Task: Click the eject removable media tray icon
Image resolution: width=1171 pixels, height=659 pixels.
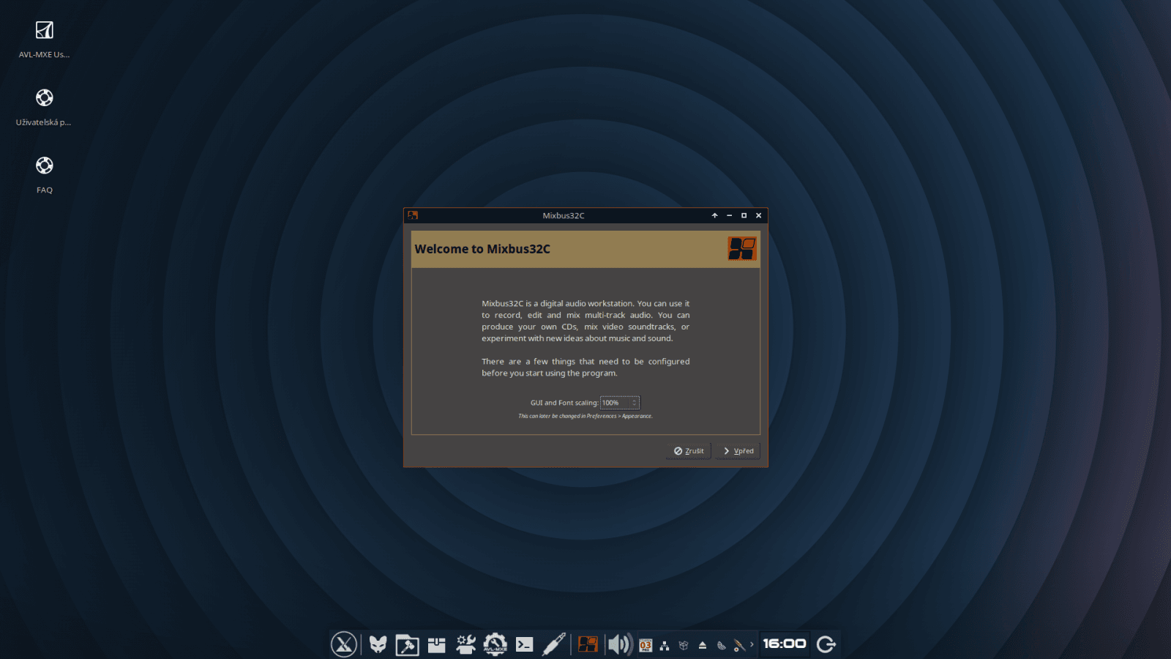Action: 702,645
